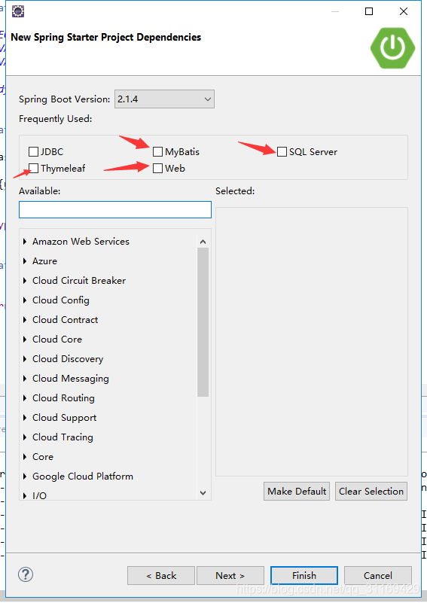The image size is (427, 603).
Task: Click the dependency list scrollbar thumb
Action: pyautogui.click(x=203, y=322)
